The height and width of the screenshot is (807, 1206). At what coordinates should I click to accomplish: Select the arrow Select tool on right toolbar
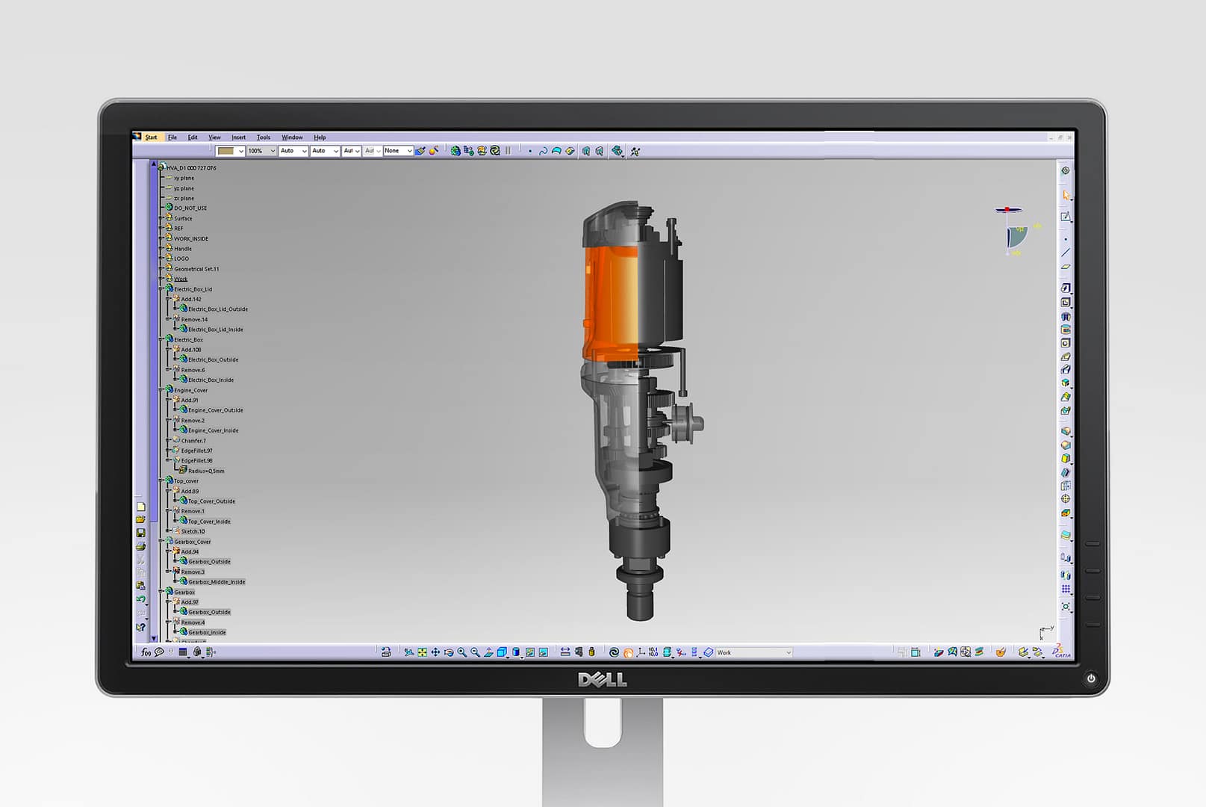click(x=1066, y=193)
